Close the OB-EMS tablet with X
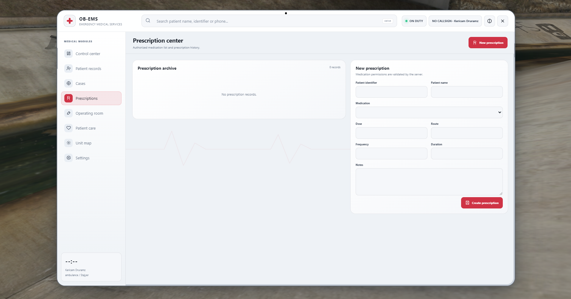The image size is (571, 299). click(x=502, y=21)
